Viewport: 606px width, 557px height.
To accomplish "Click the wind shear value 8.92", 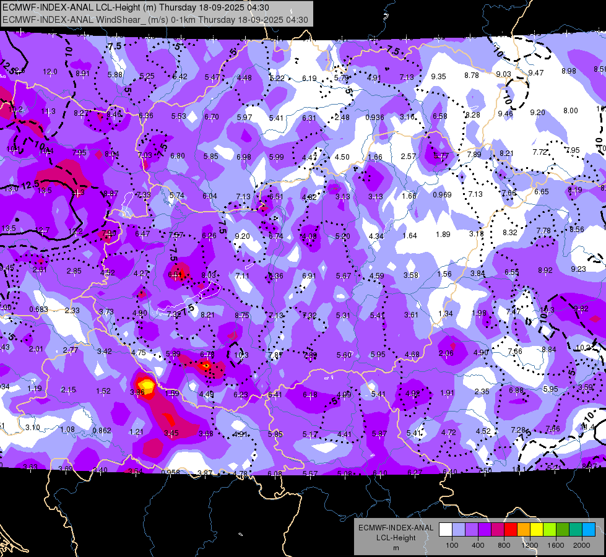I will tap(545, 270).
